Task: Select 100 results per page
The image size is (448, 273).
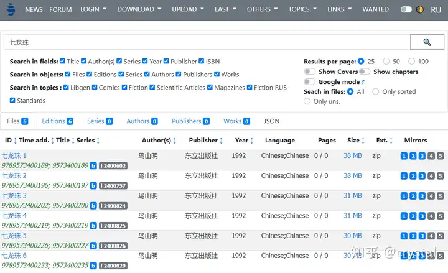Action: [x=411, y=61]
